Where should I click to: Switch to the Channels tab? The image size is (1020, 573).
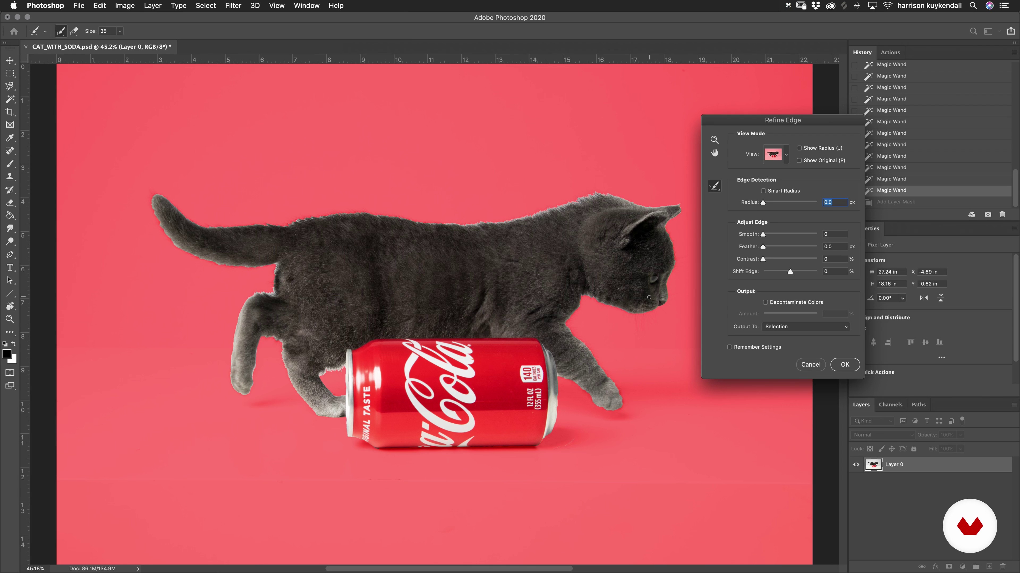pos(891,405)
